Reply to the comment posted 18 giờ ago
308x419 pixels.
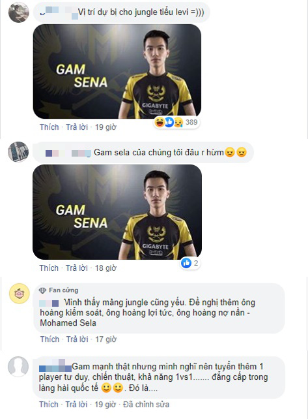(77, 268)
